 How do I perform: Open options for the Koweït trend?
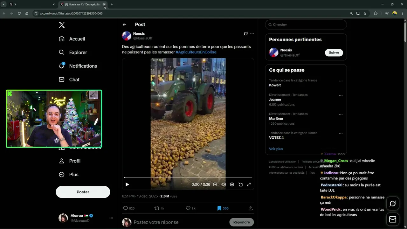pos(341,81)
